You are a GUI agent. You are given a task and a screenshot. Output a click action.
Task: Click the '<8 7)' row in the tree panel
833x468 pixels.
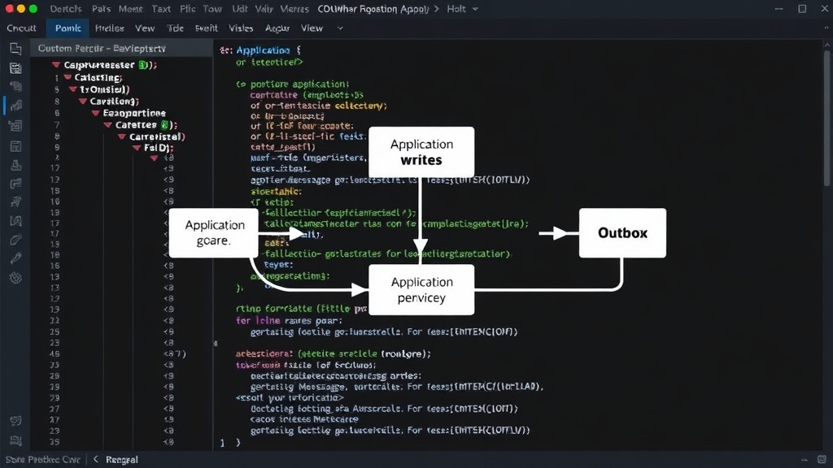175,353
